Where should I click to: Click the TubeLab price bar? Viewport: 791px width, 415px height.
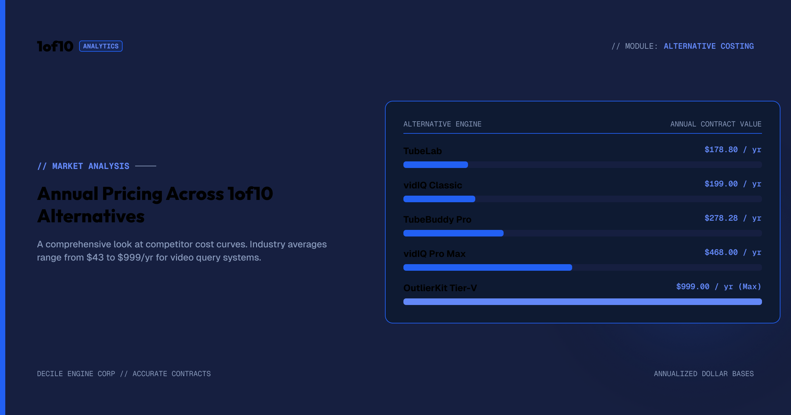click(x=436, y=165)
